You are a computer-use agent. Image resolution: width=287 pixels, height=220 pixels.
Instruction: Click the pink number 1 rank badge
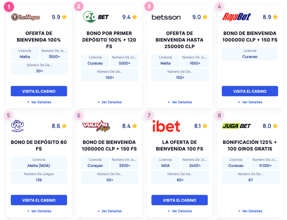pos(9,7)
